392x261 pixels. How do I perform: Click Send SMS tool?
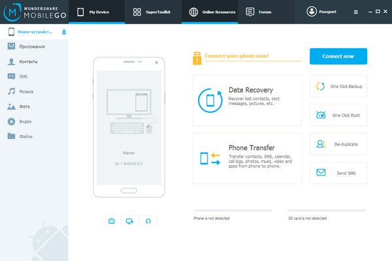point(338,173)
